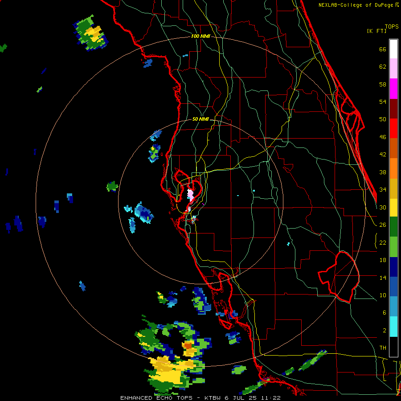The width and height of the screenshot is (401, 401).
Task: Click the NEXLAB-College of DuPage credit text
Action: 358,5
